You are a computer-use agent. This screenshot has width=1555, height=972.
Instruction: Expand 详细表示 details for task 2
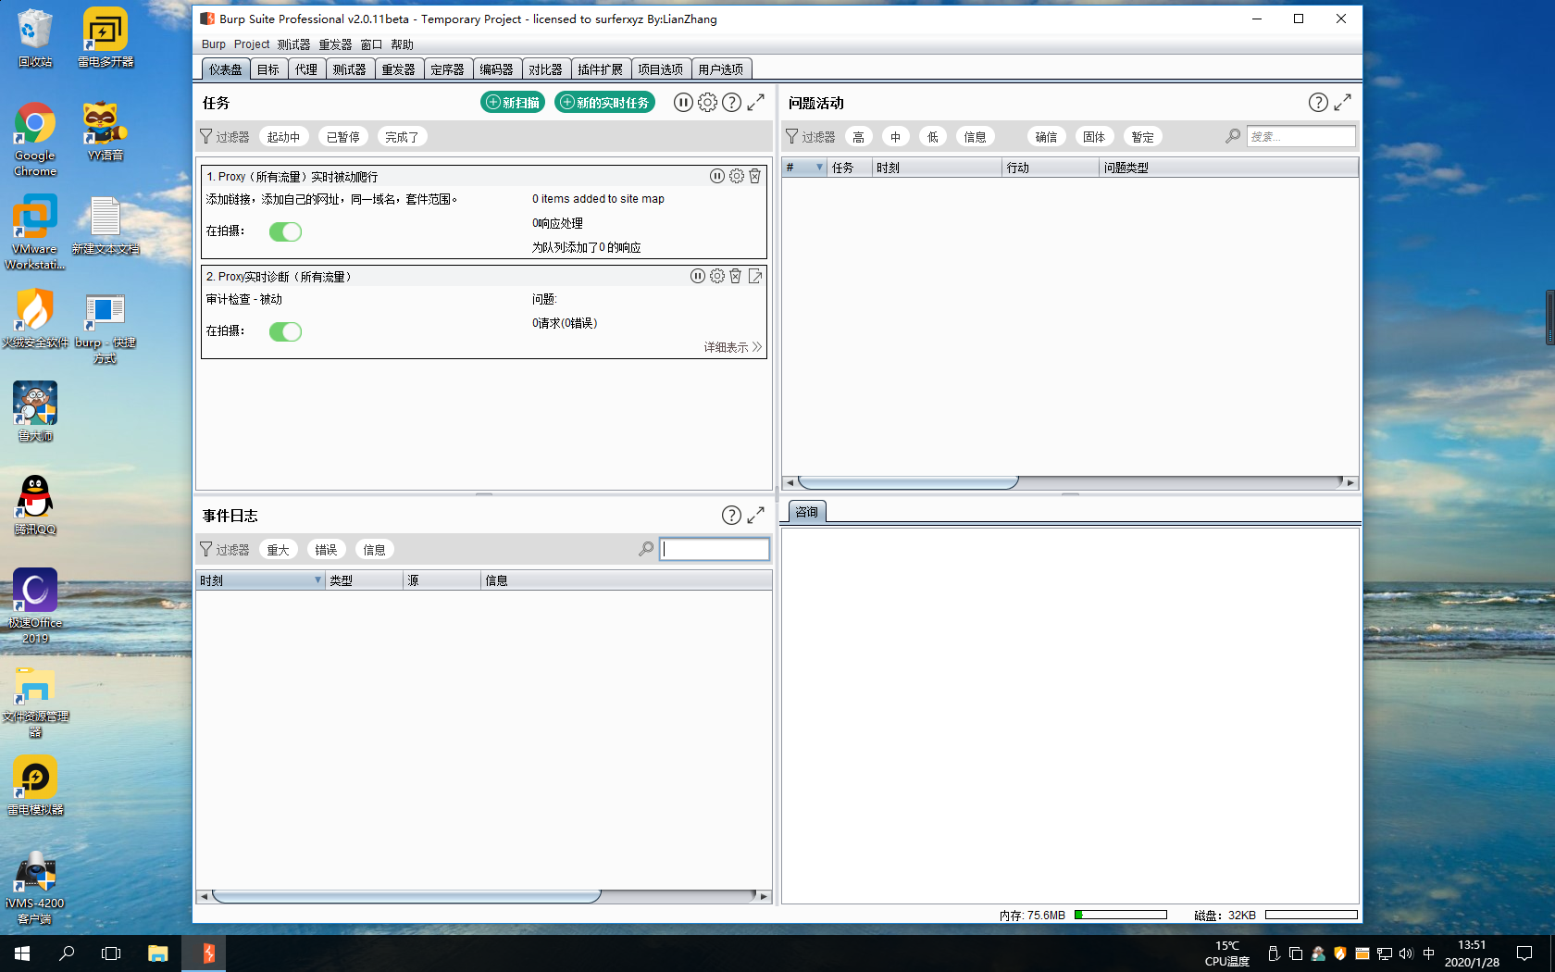pos(732,347)
